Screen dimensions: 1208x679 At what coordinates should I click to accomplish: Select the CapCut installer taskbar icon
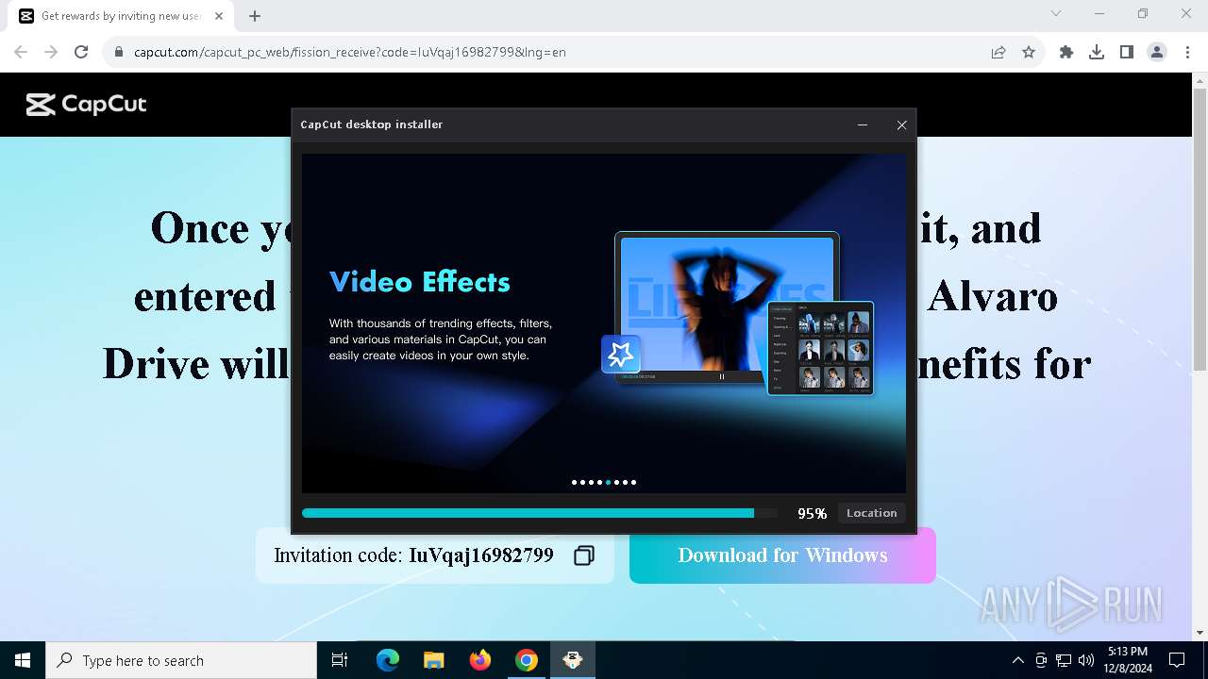coord(573,660)
